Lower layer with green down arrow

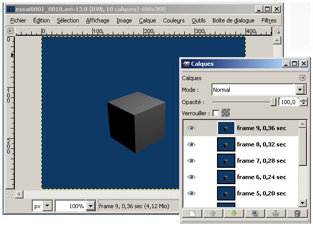pyautogui.click(x=234, y=213)
